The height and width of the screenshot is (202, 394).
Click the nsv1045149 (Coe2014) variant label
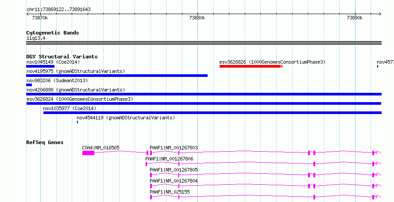pos(53,62)
